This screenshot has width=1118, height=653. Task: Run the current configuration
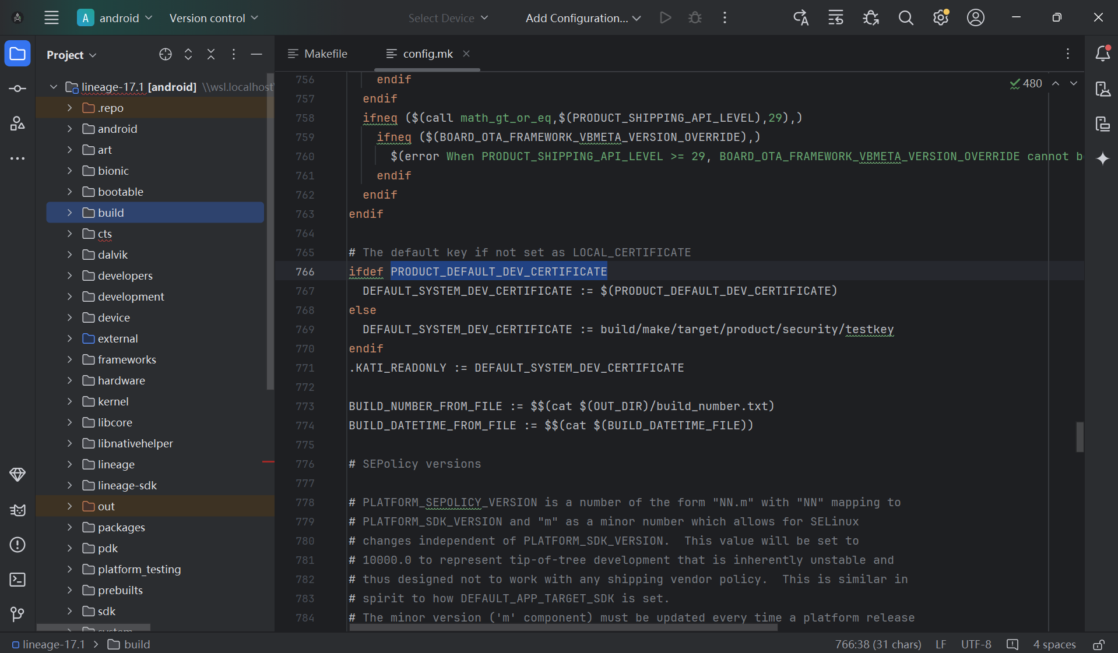(665, 18)
